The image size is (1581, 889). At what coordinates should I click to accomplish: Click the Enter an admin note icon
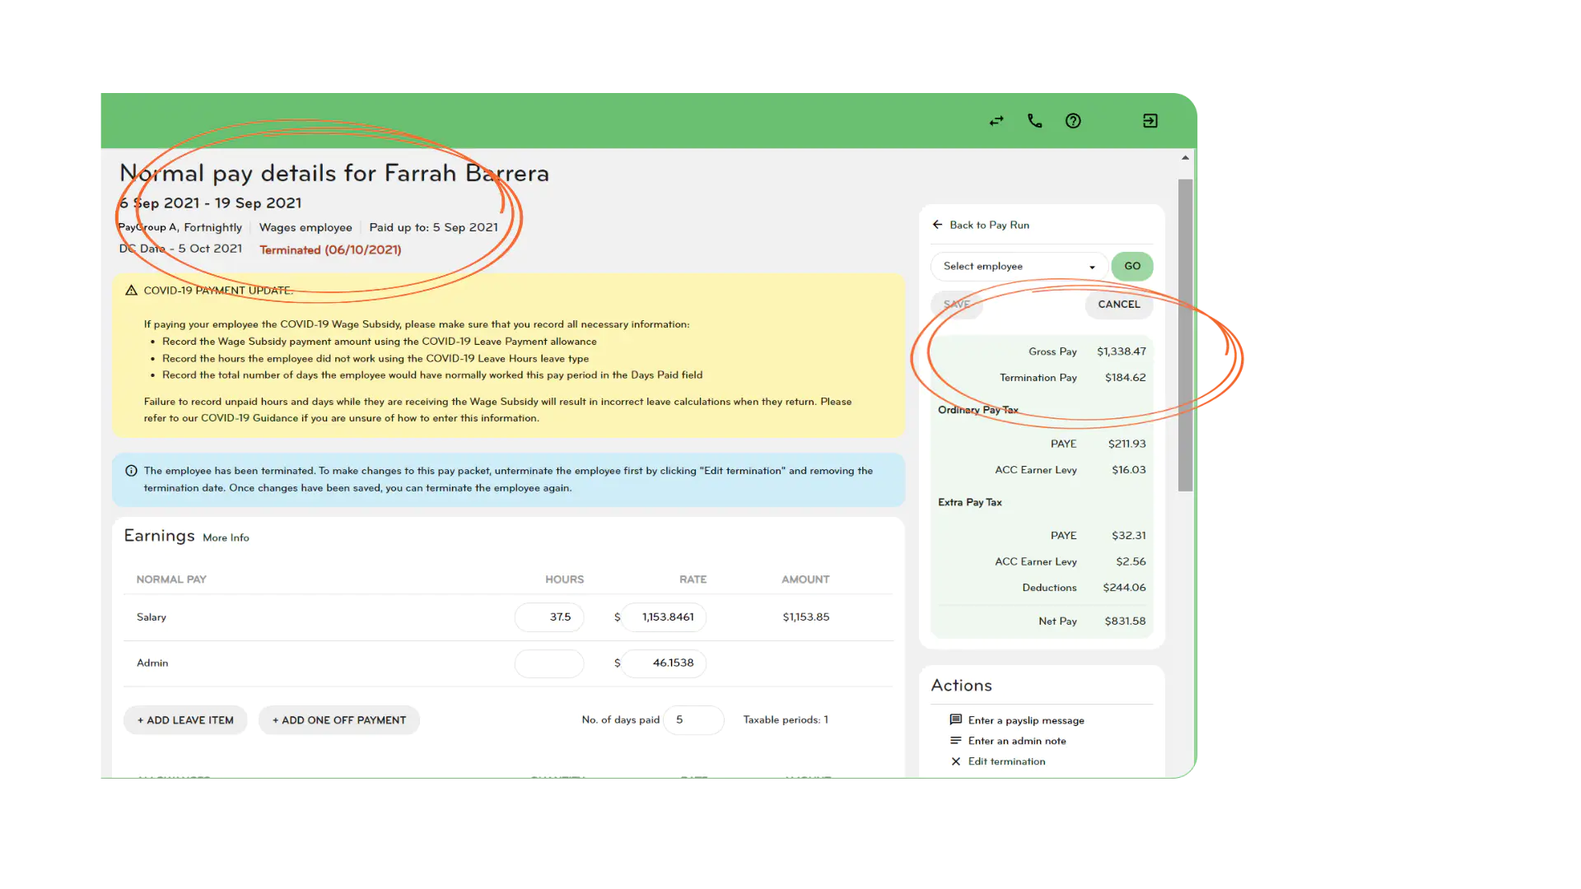(955, 740)
